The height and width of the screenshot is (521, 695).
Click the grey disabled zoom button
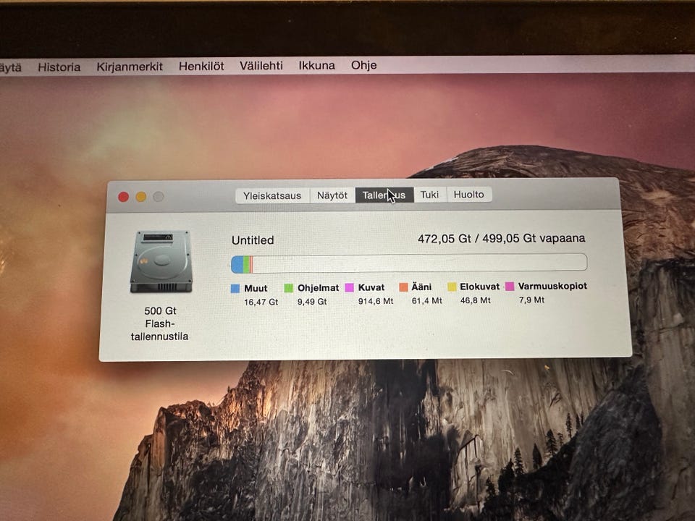[159, 196]
